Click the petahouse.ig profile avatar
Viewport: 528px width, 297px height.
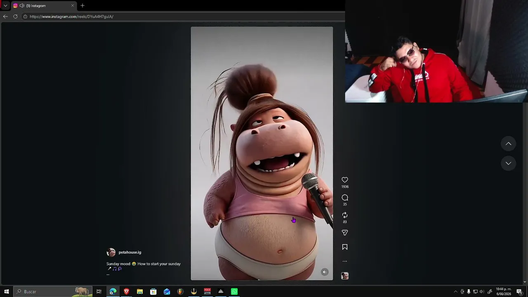click(111, 252)
